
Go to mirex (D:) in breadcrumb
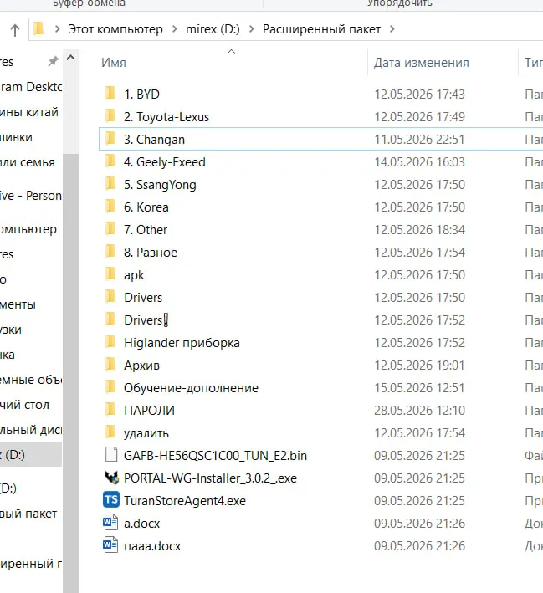click(213, 29)
